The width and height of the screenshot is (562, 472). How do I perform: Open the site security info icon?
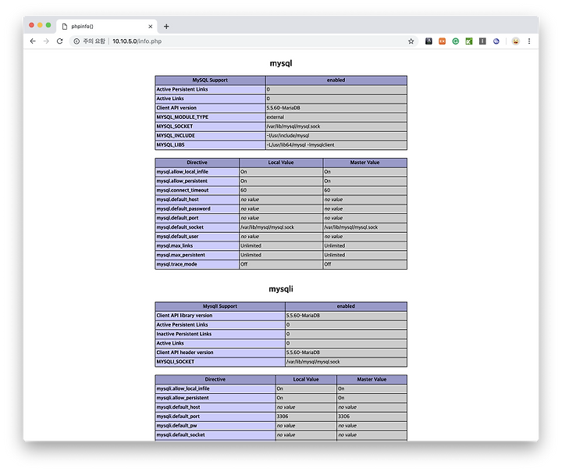[76, 41]
